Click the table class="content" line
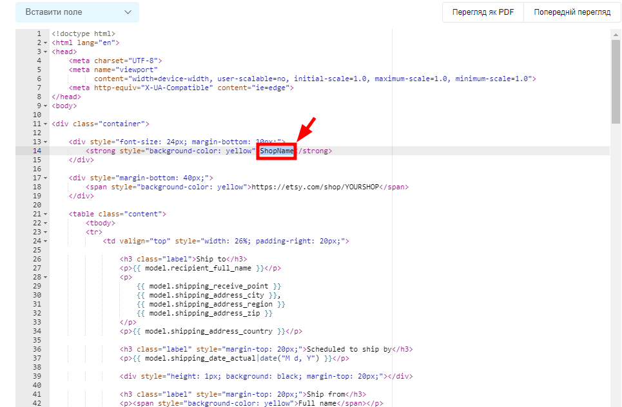Viewport: 622px width, 407px height. tap(117, 214)
